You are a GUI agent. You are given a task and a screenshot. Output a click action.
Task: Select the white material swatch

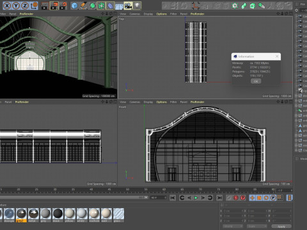[82, 215]
